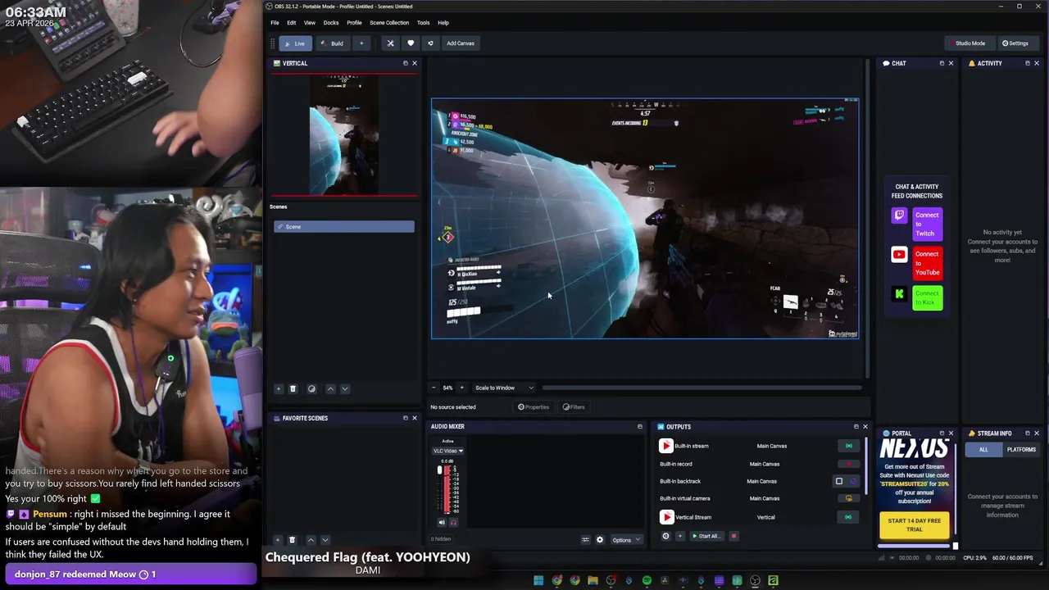Mute the VLC Video audio source

click(x=442, y=522)
